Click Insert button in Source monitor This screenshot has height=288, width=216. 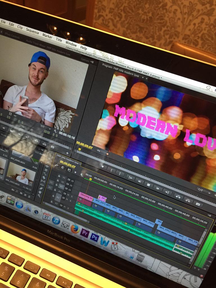click(37, 141)
